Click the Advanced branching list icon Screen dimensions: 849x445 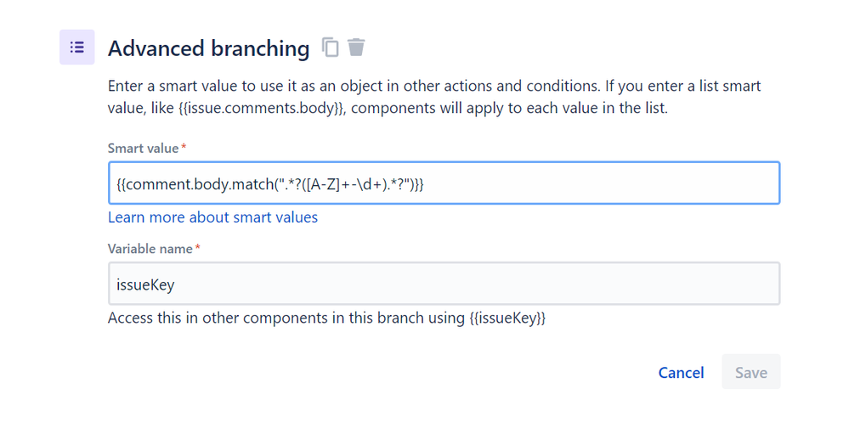click(76, 47)
